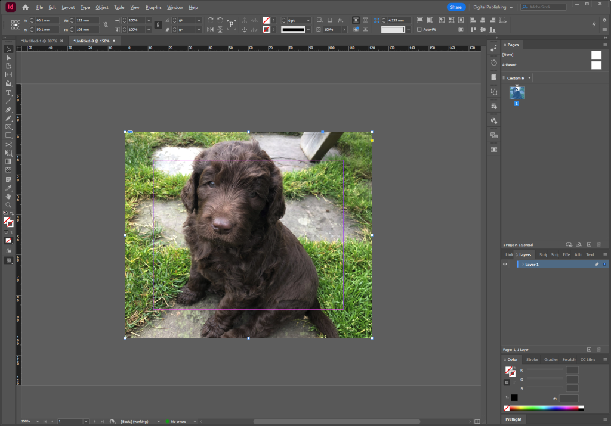Switch to the Stroke panel tab

click(x=532, y=359)
